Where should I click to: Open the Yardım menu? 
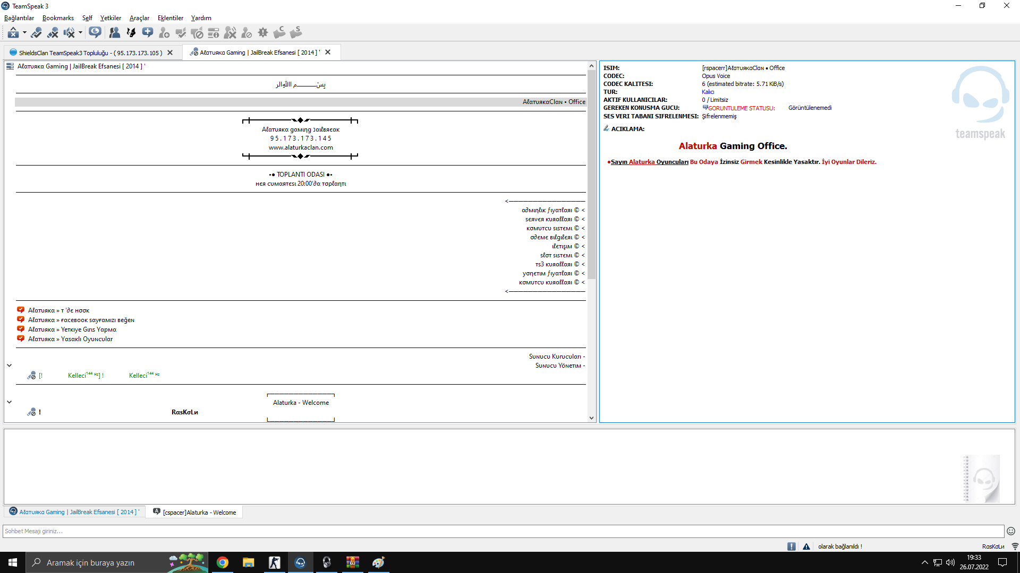(x=201, y=18)
